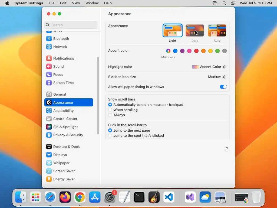Select General in the sidebar
Viewport: 277px width, 208px height.
68,95
